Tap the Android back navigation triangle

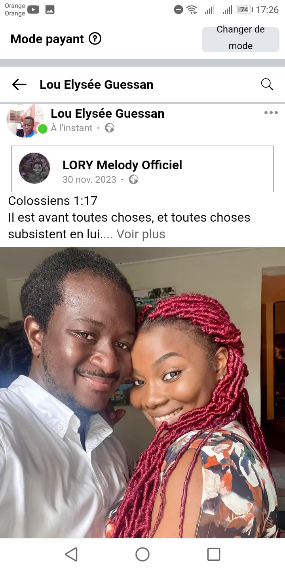coord(71,554)
